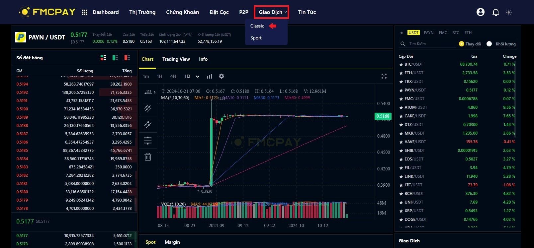Select the third line drawing tool
This screenshot has height=248, width=534.
pyautogui.click(x=148, y=124)
